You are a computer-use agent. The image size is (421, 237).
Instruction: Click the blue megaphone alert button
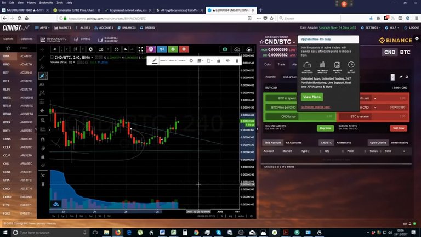click(x=162, y=49)
